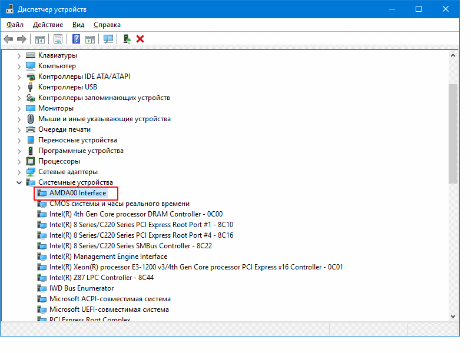
Task: Select Intel(R) Management Engine Interface
Action: pos(108,257)
